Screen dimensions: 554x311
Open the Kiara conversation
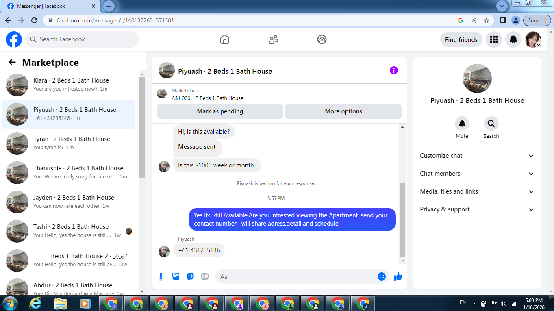[x=69, y=85]
